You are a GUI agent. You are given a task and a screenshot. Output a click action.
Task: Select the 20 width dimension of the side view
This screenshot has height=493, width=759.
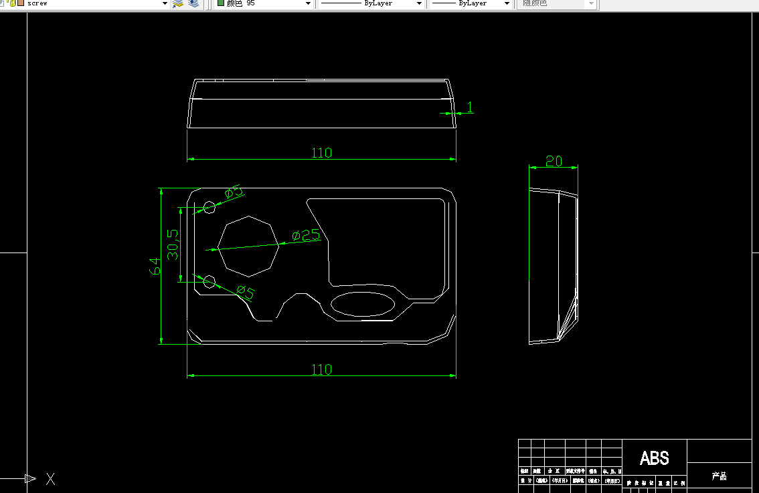click(554, 161)
